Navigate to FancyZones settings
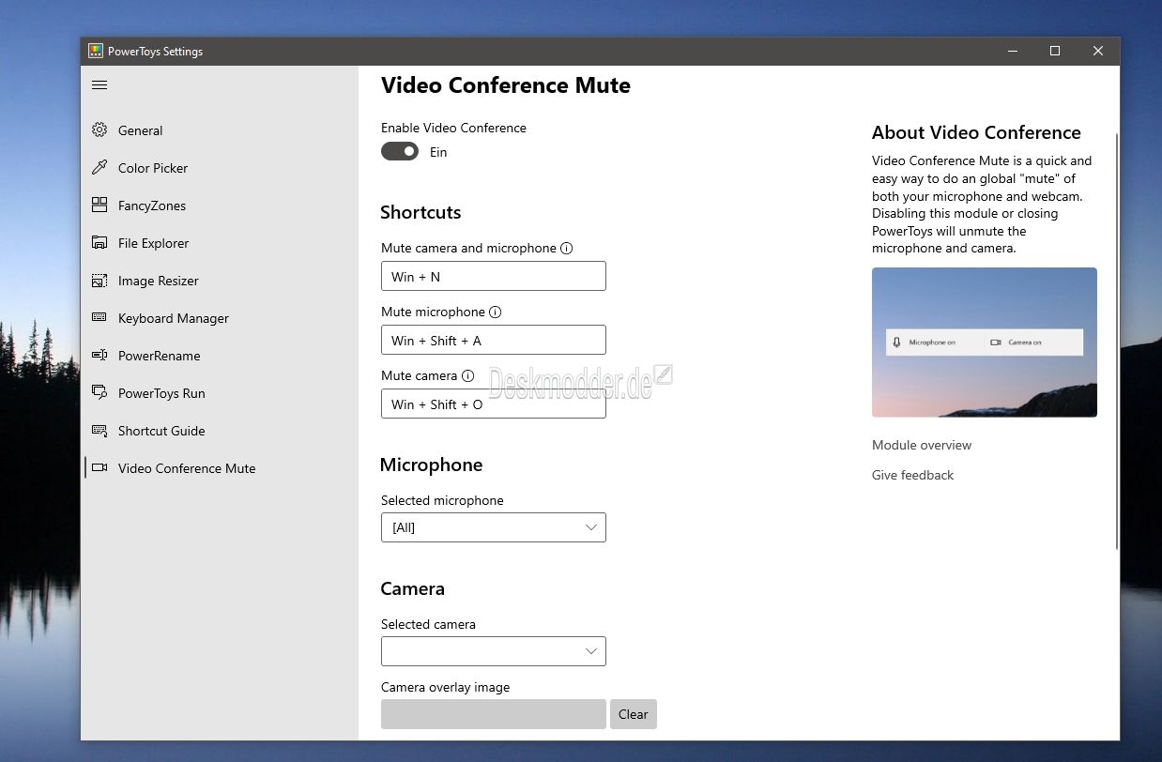Viewport: 1162px width, 762px height. (x=220, y=206)
